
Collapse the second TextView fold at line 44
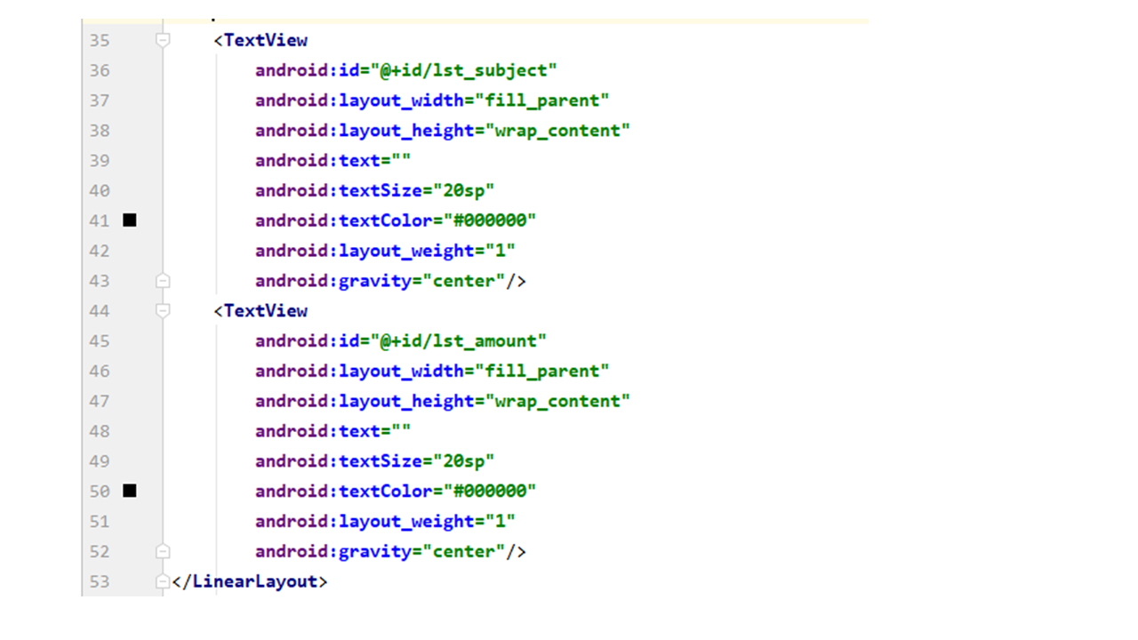tap(162, 310)
